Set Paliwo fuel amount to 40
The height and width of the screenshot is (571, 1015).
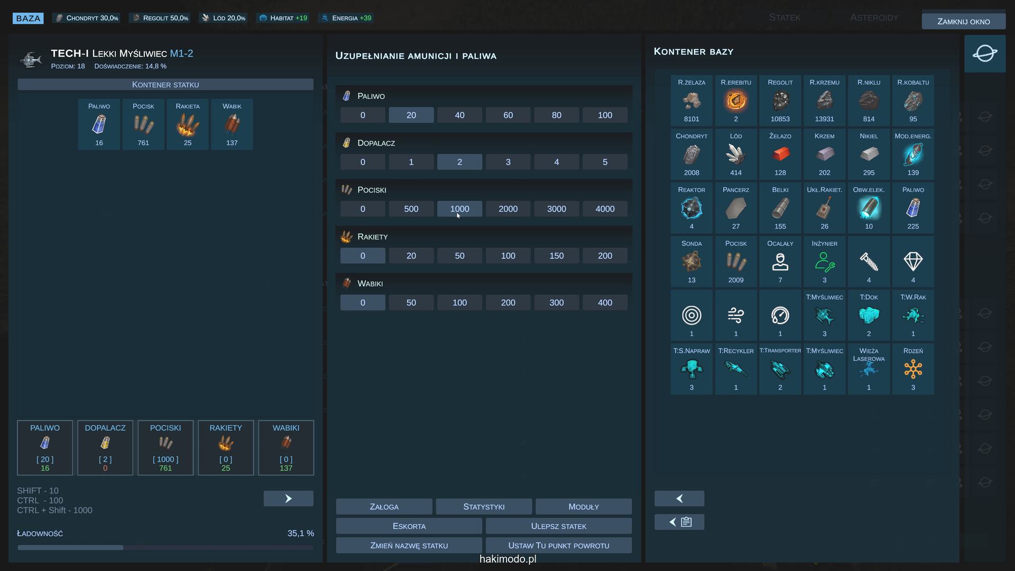459,115
